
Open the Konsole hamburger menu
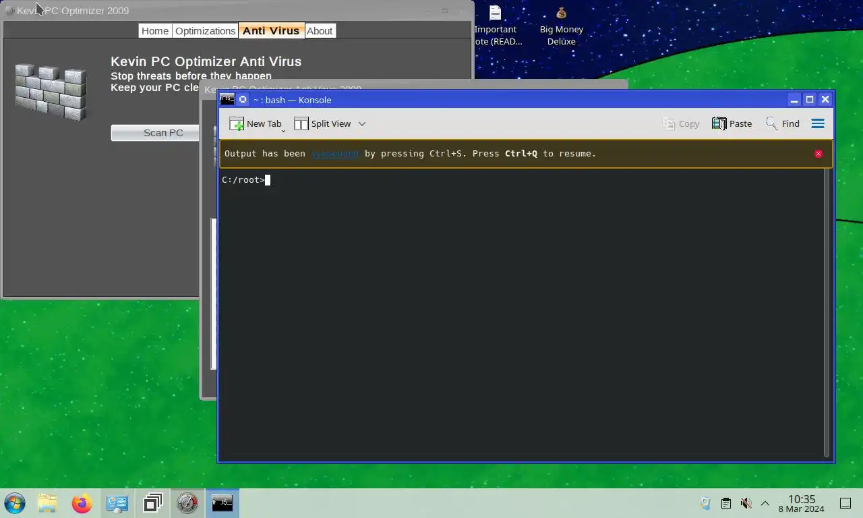pos(818,123)
